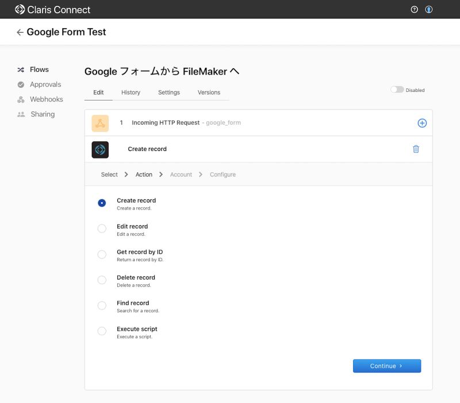Click the chevron after the Select step

[126, 175]
